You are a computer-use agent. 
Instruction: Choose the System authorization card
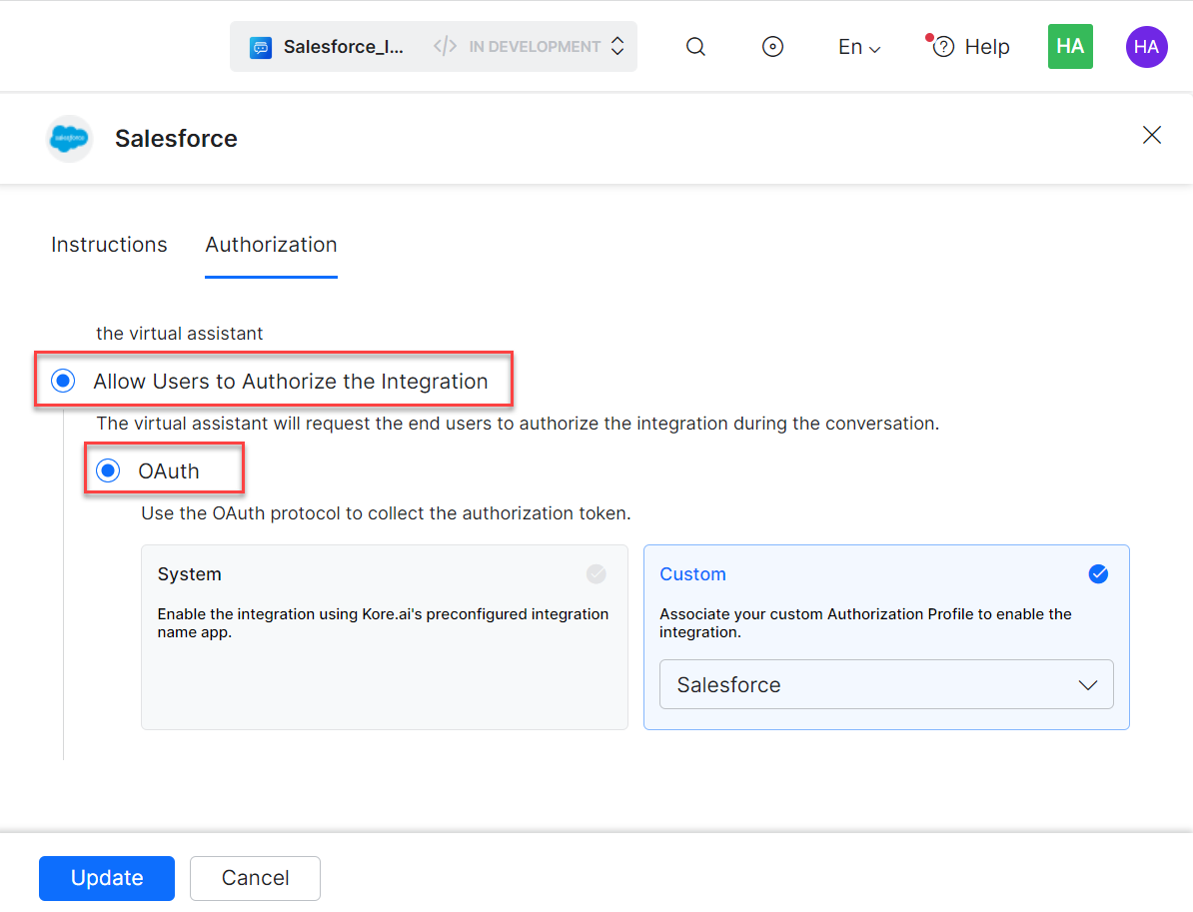click(x=384, y=636)
